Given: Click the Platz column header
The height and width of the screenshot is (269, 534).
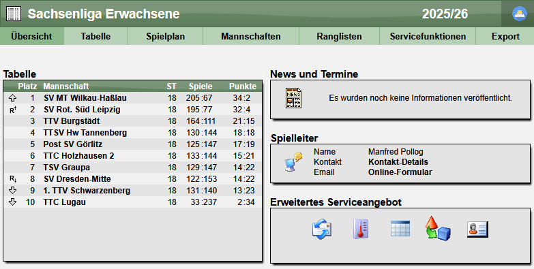Looking at the screenshot, I should (x=27, y=86).
